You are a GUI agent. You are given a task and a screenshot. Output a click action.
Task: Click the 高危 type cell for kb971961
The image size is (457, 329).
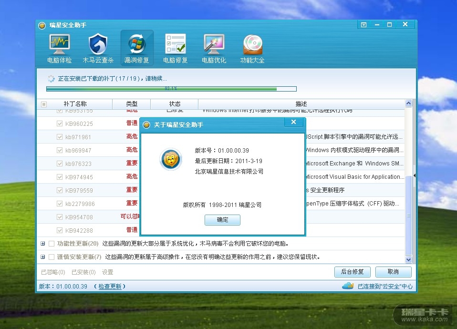click(x=132, y=136)
